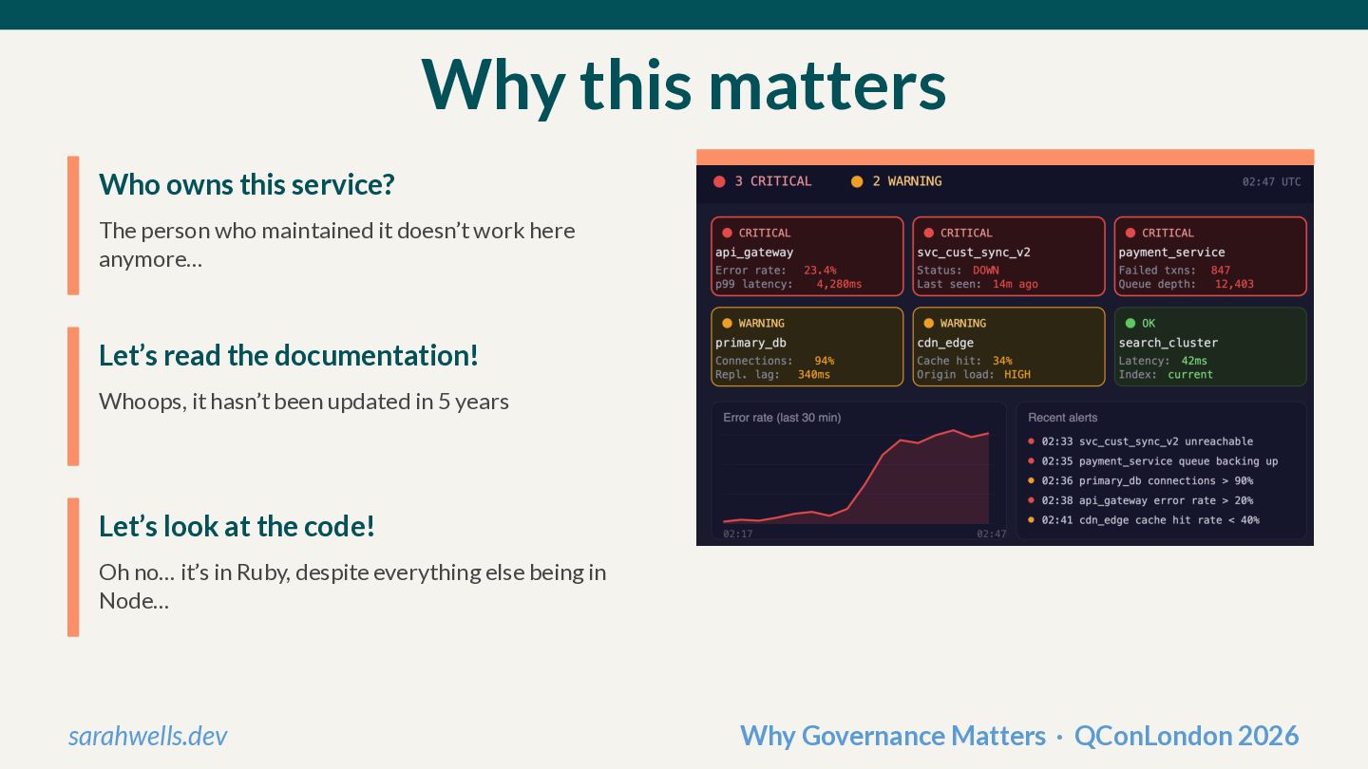
Task: Click the orange dot on the 02:36 alert
Action: point(1032,480)
